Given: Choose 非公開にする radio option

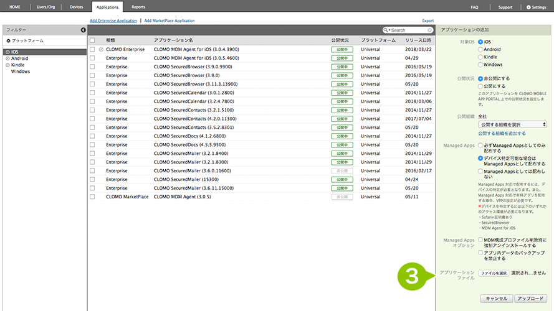Looking at the screenshot, I should click(x=480, y=78).
